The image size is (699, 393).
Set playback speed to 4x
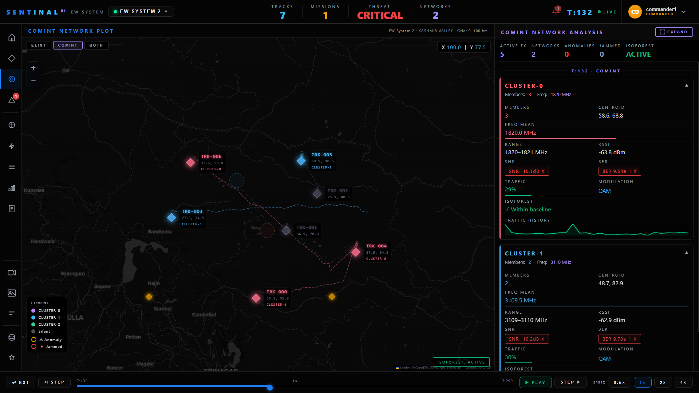coord(683,382)
